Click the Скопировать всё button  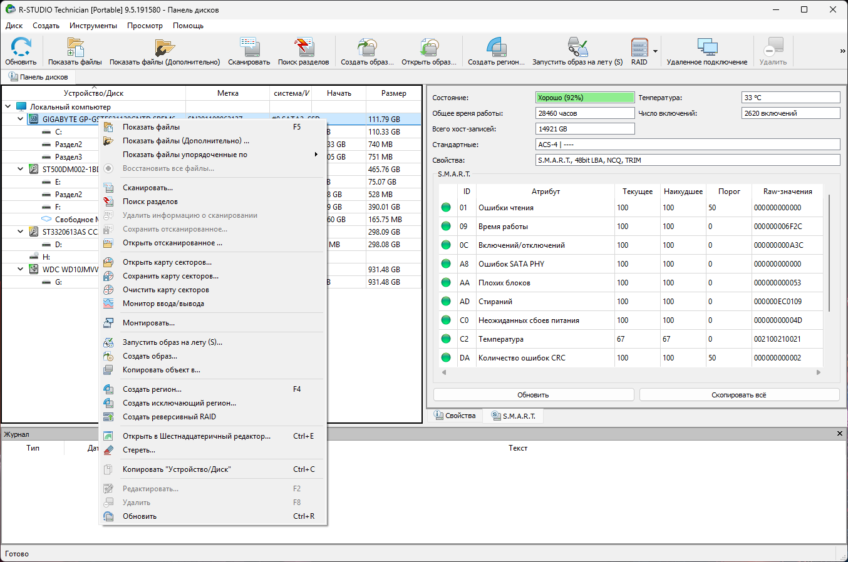[x=739, y=395]
